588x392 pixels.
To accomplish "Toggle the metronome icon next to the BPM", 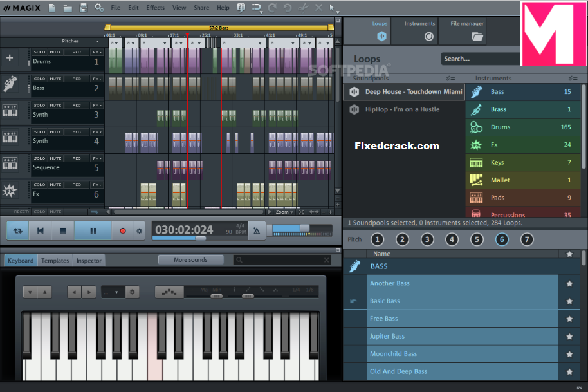I will [x=257, y=230].
